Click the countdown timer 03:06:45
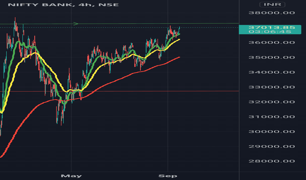Image resolution: width=306 pixels, height=180 pixels. click(270, 32)
